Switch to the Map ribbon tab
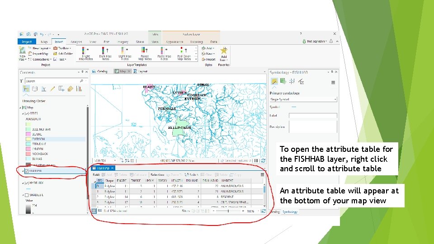Screen dimensions: 434x244 tap(44, 42)
